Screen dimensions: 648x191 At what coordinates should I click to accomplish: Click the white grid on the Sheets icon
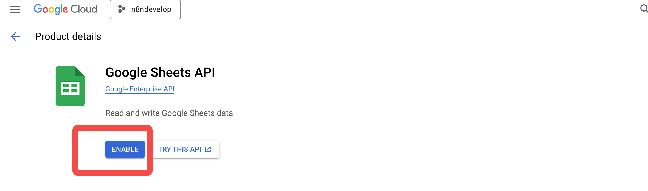70,88
